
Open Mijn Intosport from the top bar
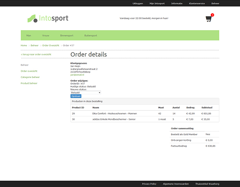[x=157, y=3]
